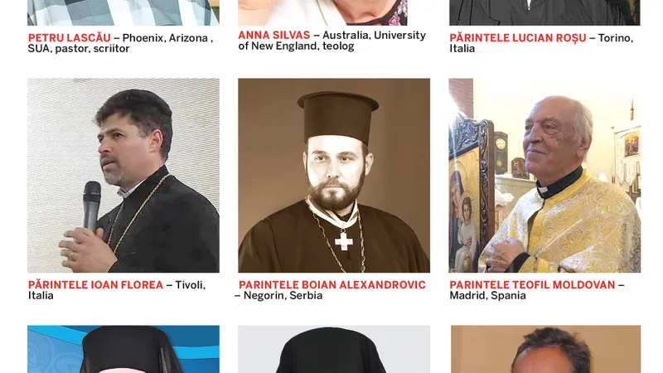Click the PĂRINTELE LUCIAN ROȘU caption

tap(517, 38)
